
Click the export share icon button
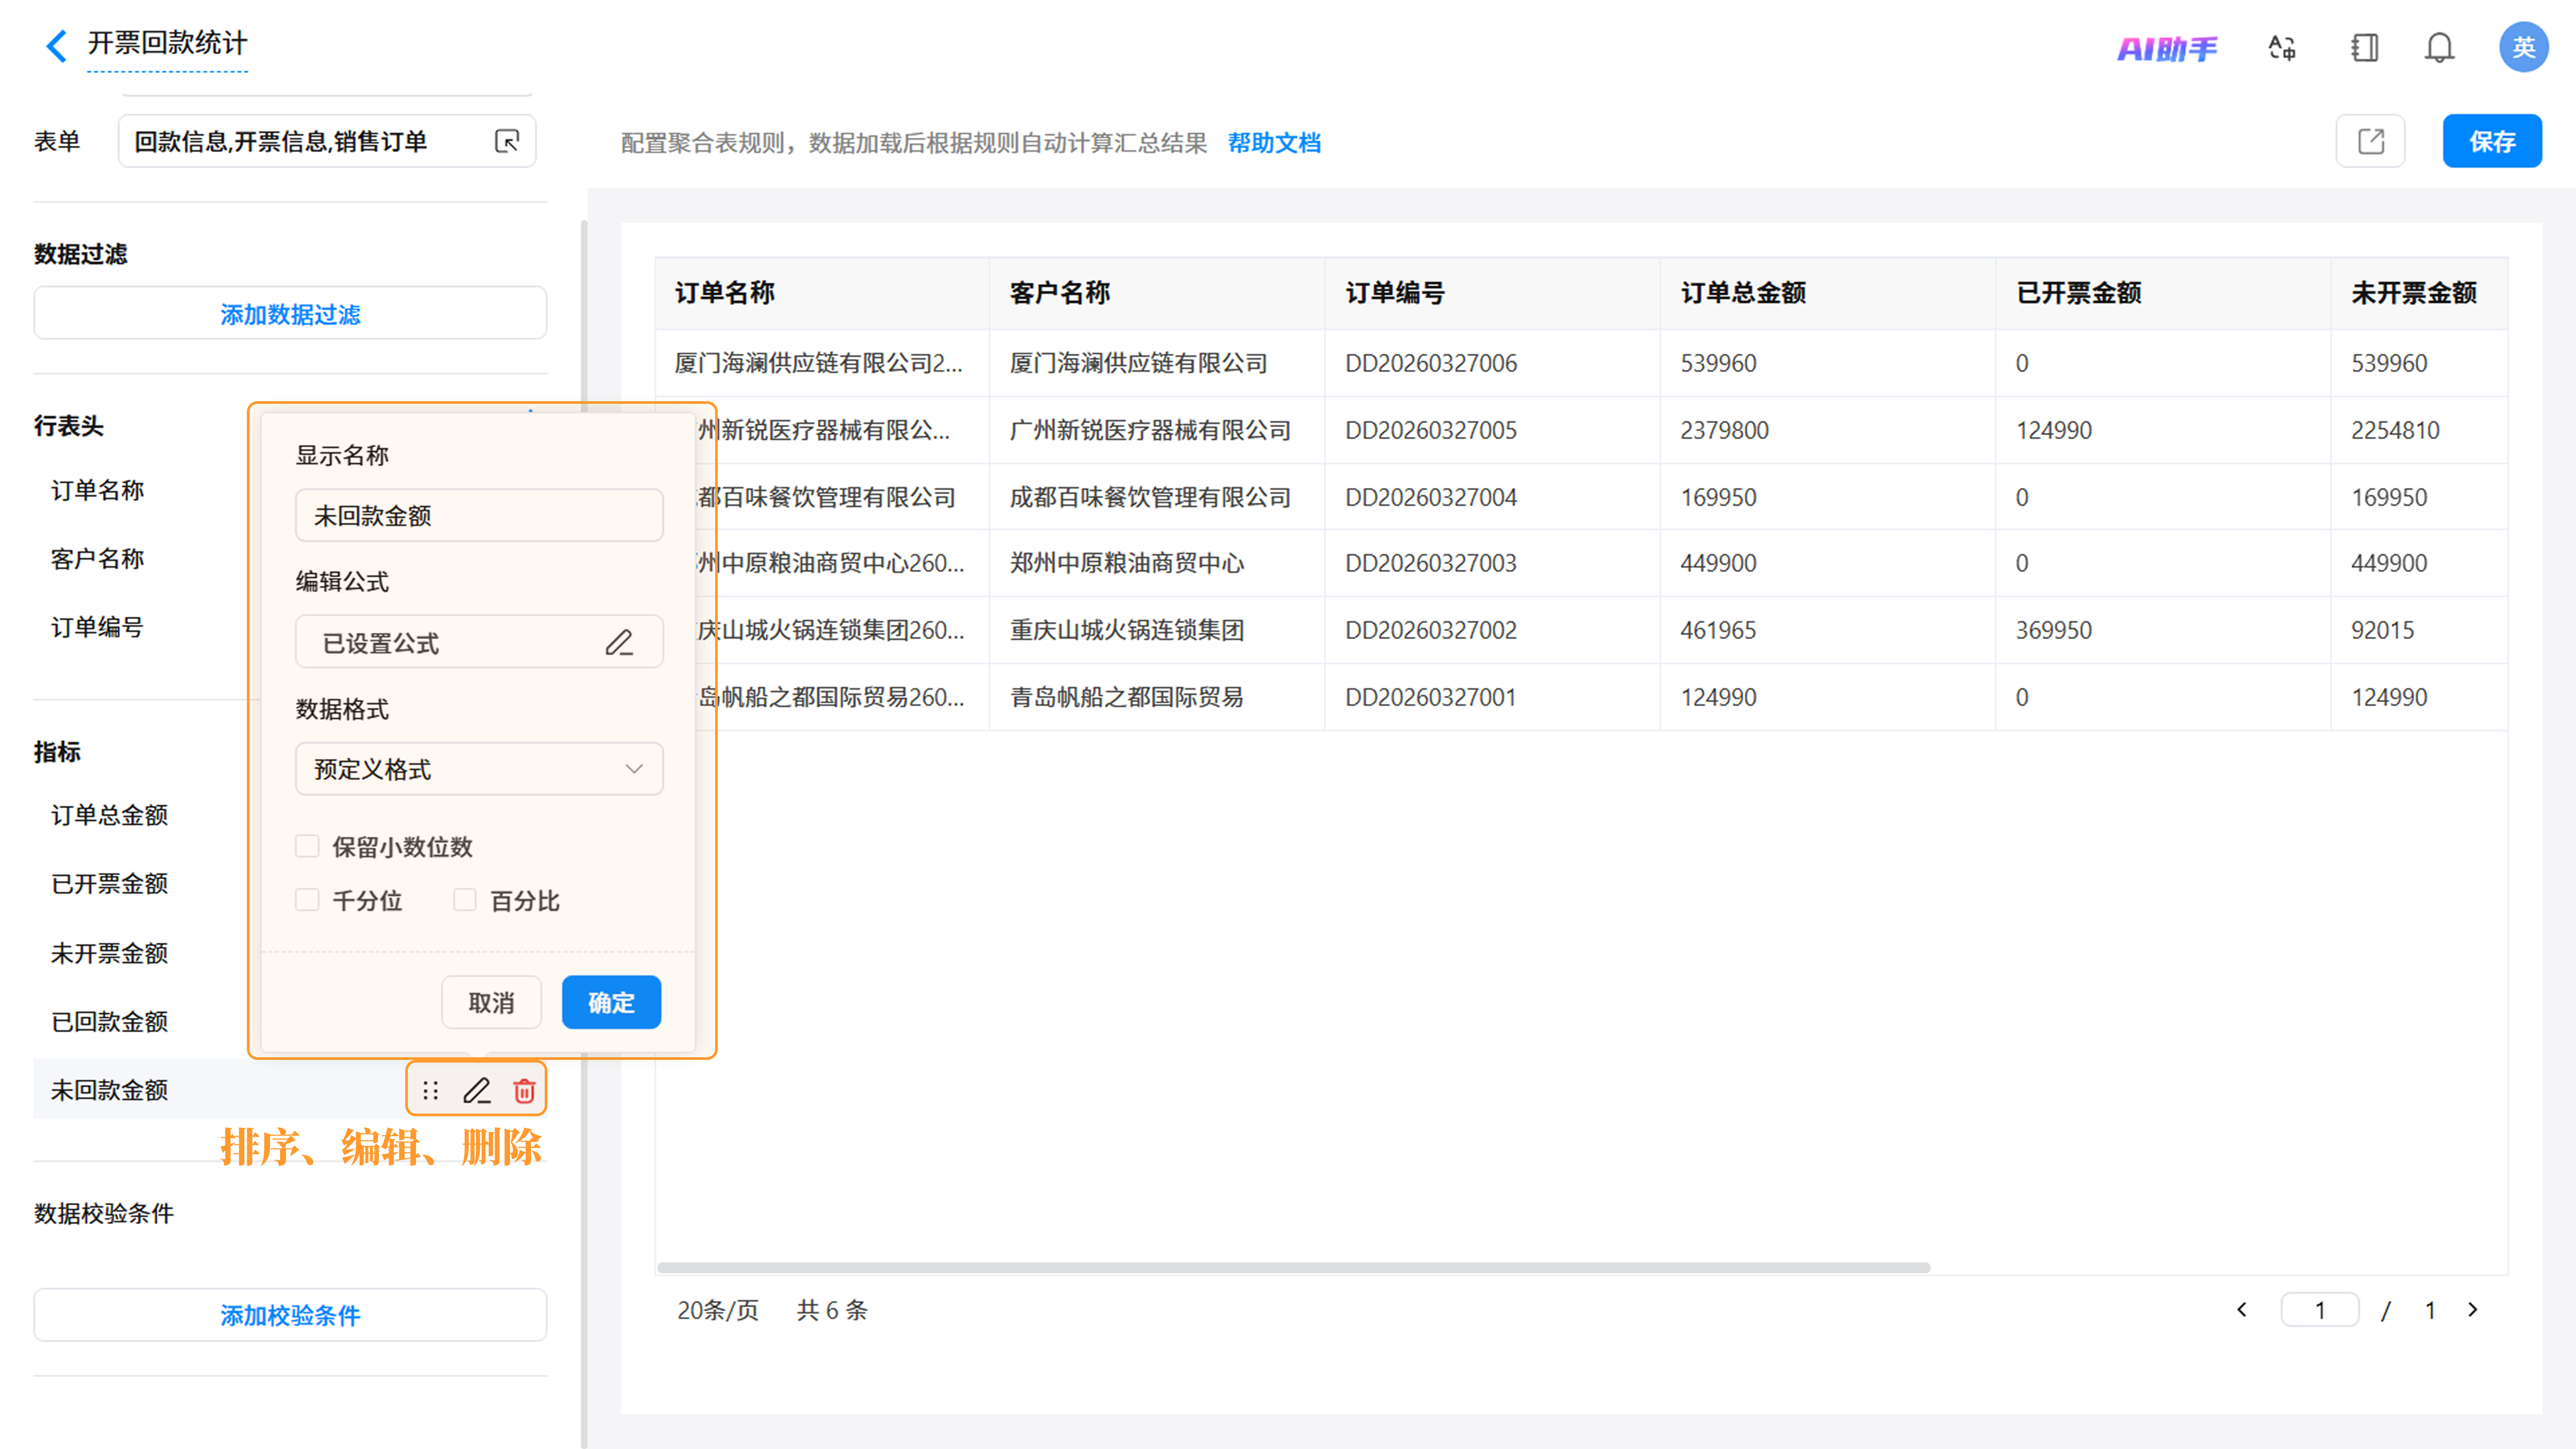click(2370, 141)
